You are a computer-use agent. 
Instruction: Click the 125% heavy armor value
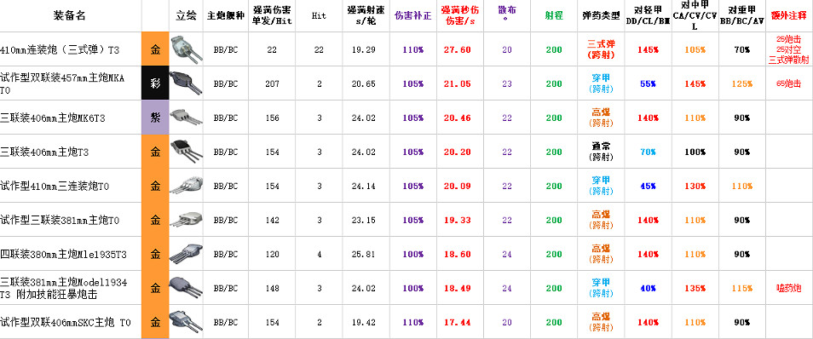click(x=742, y=83)
